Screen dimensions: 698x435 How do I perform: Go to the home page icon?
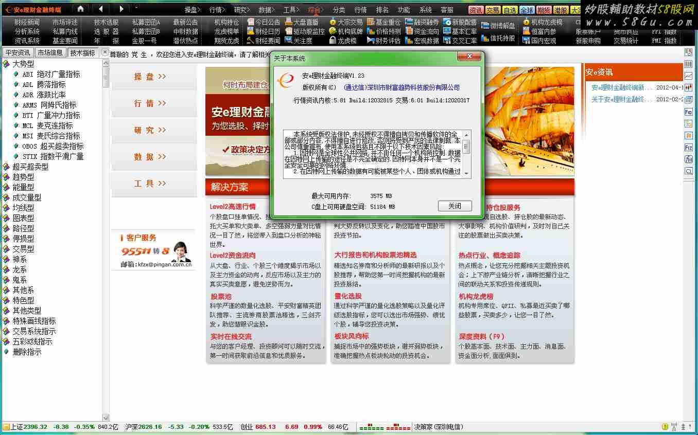tap(80, 9)
